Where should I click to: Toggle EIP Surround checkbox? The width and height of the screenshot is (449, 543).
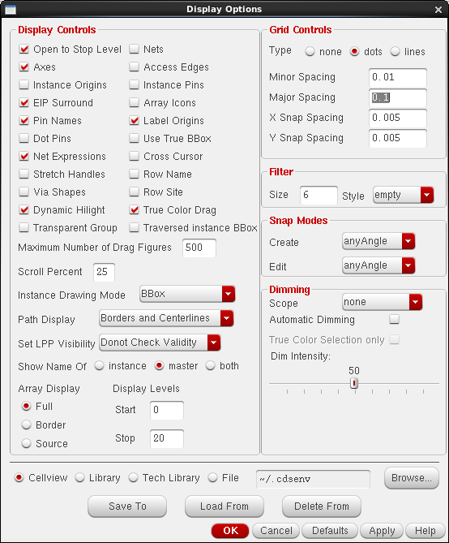24,102
